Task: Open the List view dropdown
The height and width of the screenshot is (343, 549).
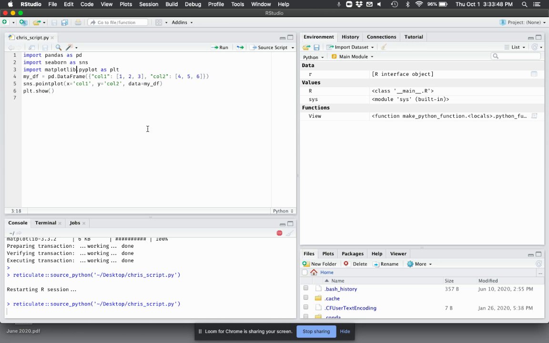Action: pyautogui.click(x=515, y=47)
